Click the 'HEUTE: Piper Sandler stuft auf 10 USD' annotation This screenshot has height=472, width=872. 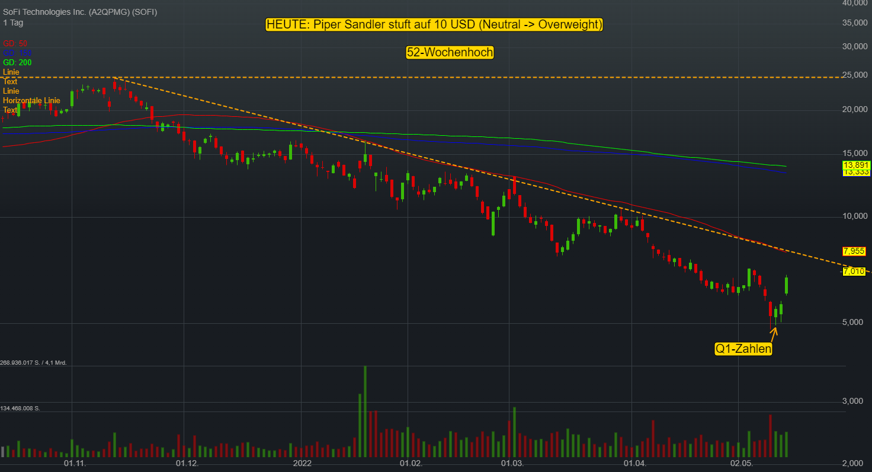tap(435, 25)
